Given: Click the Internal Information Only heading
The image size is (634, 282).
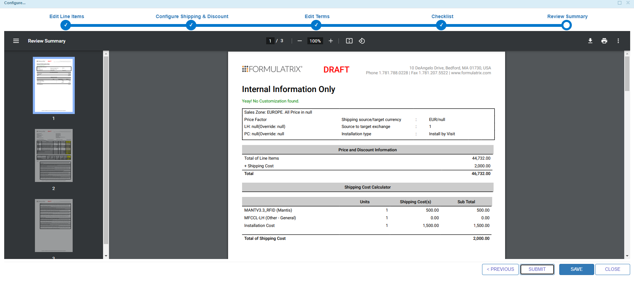Looking at the screenshot, I should (289, 89).
